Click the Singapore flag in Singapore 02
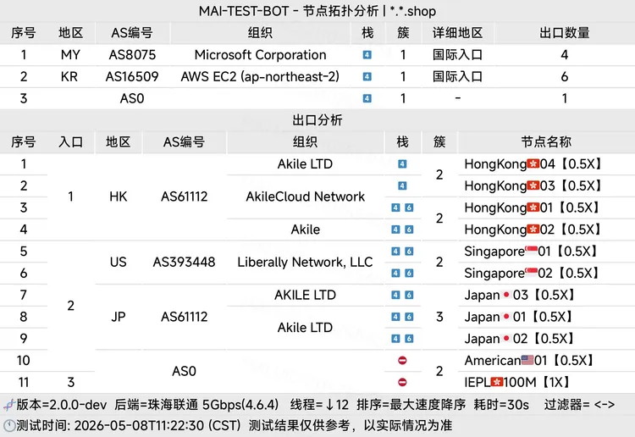635x437 pixels. (x=532, y=271)
